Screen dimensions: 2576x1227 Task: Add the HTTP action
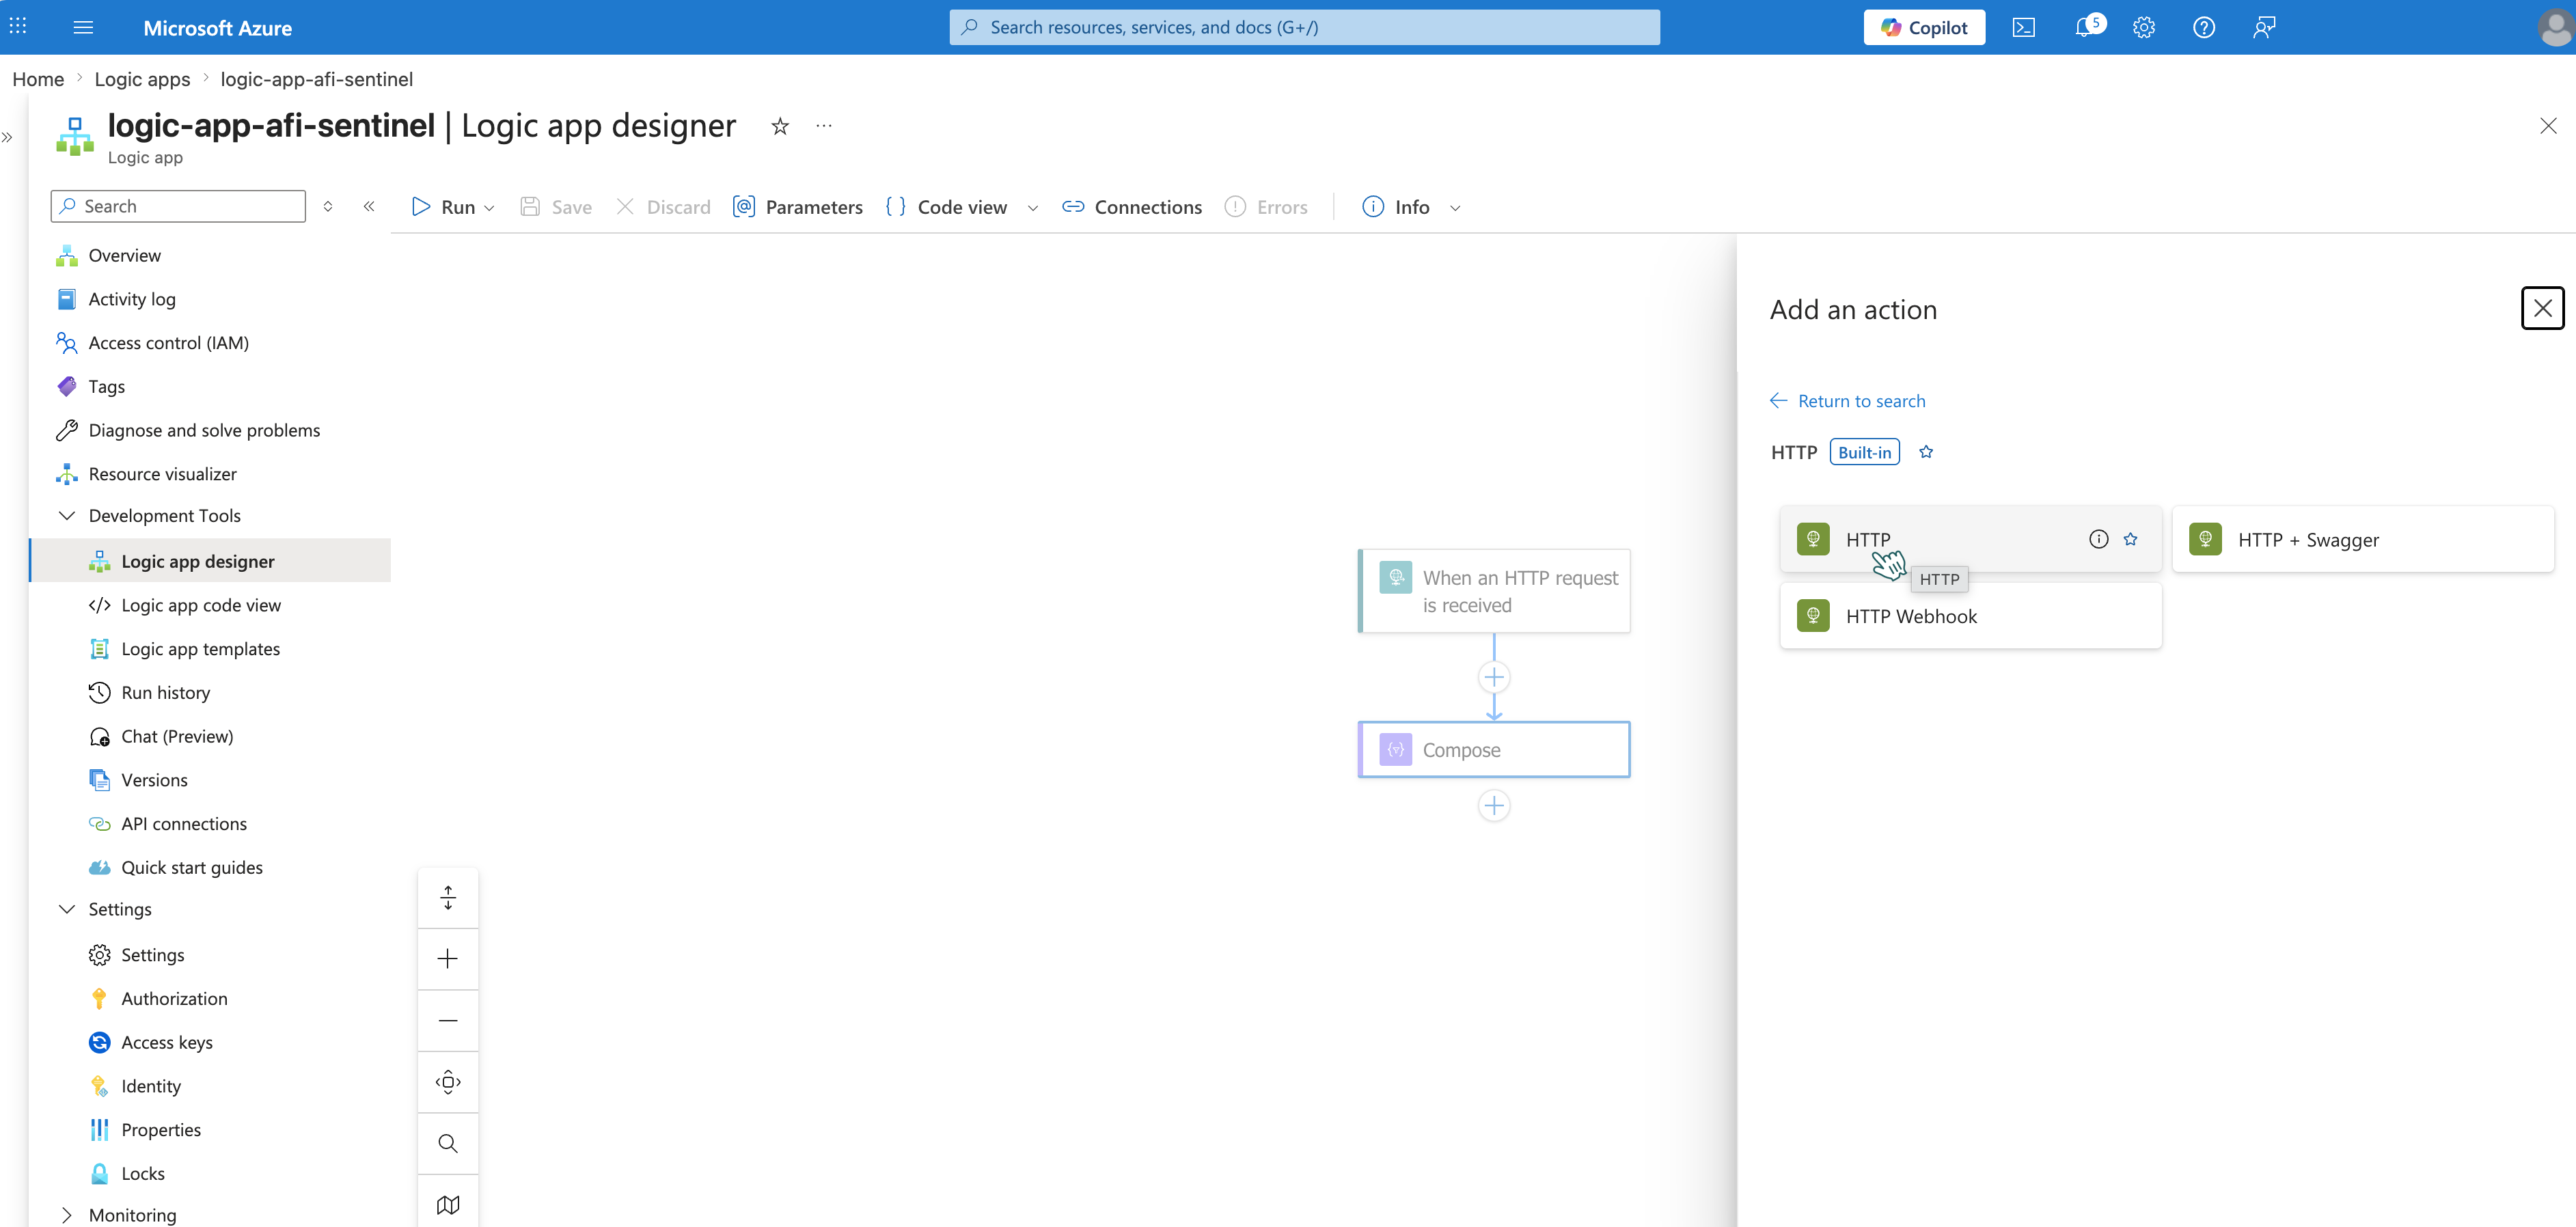click(x=1970, y=539)
